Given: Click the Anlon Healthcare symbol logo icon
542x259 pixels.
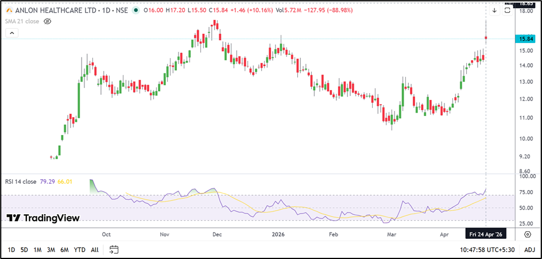Looking at the screenshot, I should pyautogui.click(x=10, y=10).
